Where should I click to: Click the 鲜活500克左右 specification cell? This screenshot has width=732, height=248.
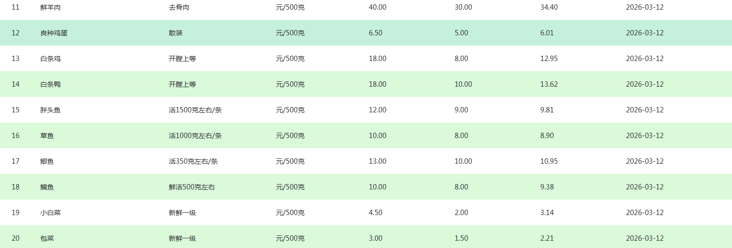point(192,187)
